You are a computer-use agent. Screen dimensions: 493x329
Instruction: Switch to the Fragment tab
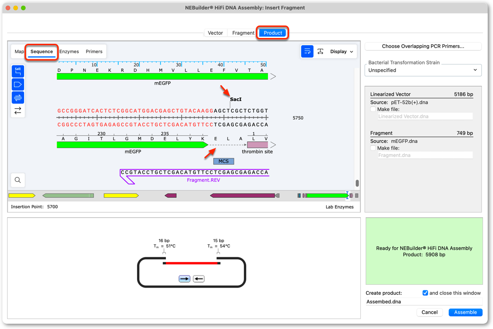[243, 33]
